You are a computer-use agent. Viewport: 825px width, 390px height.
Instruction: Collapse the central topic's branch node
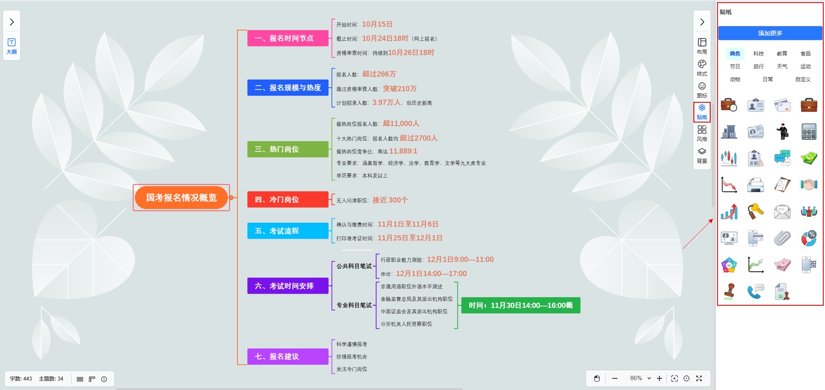[231, 198]
